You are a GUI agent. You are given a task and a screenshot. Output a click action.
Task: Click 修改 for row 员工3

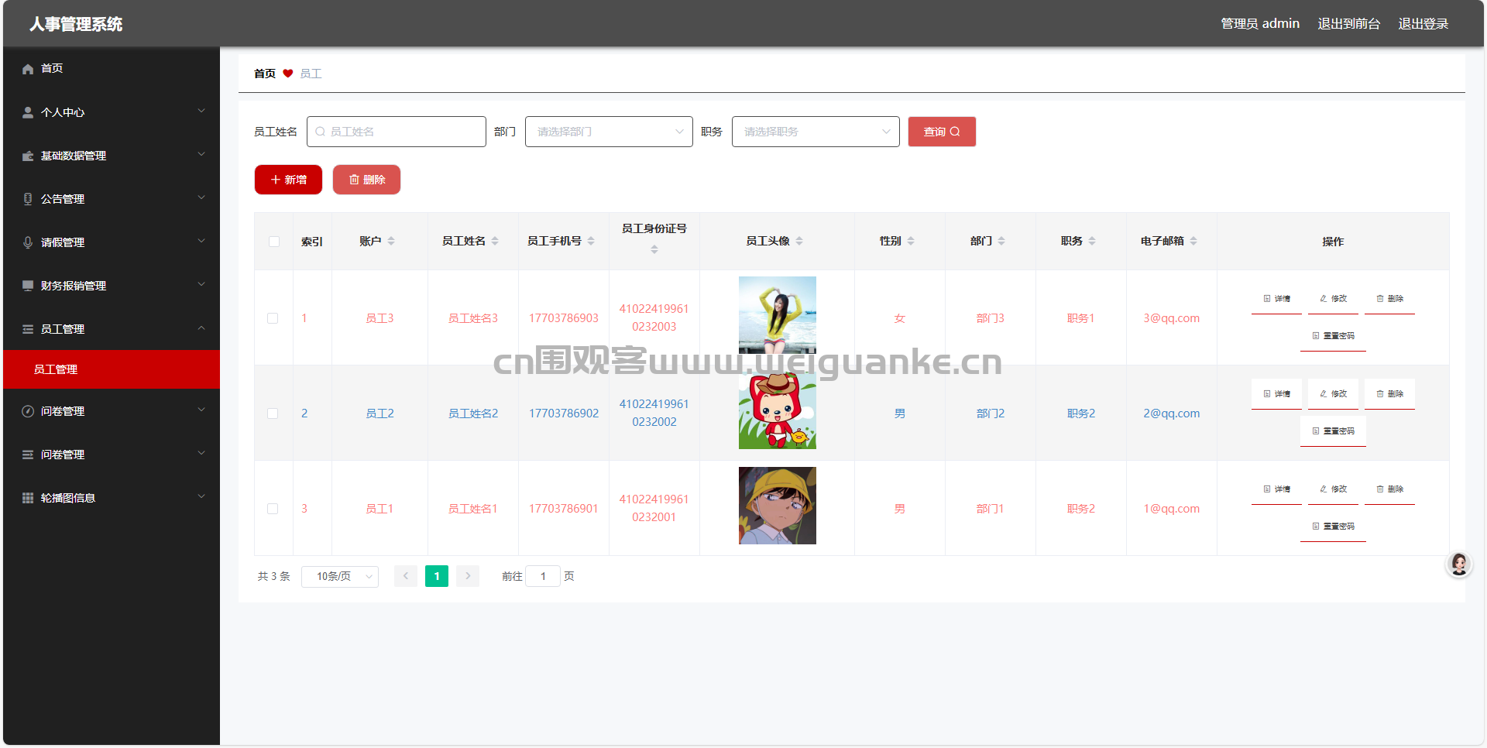1333,299
